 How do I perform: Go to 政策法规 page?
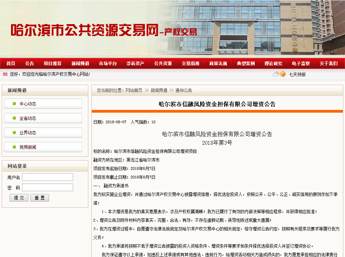click(x=218, y=63)
